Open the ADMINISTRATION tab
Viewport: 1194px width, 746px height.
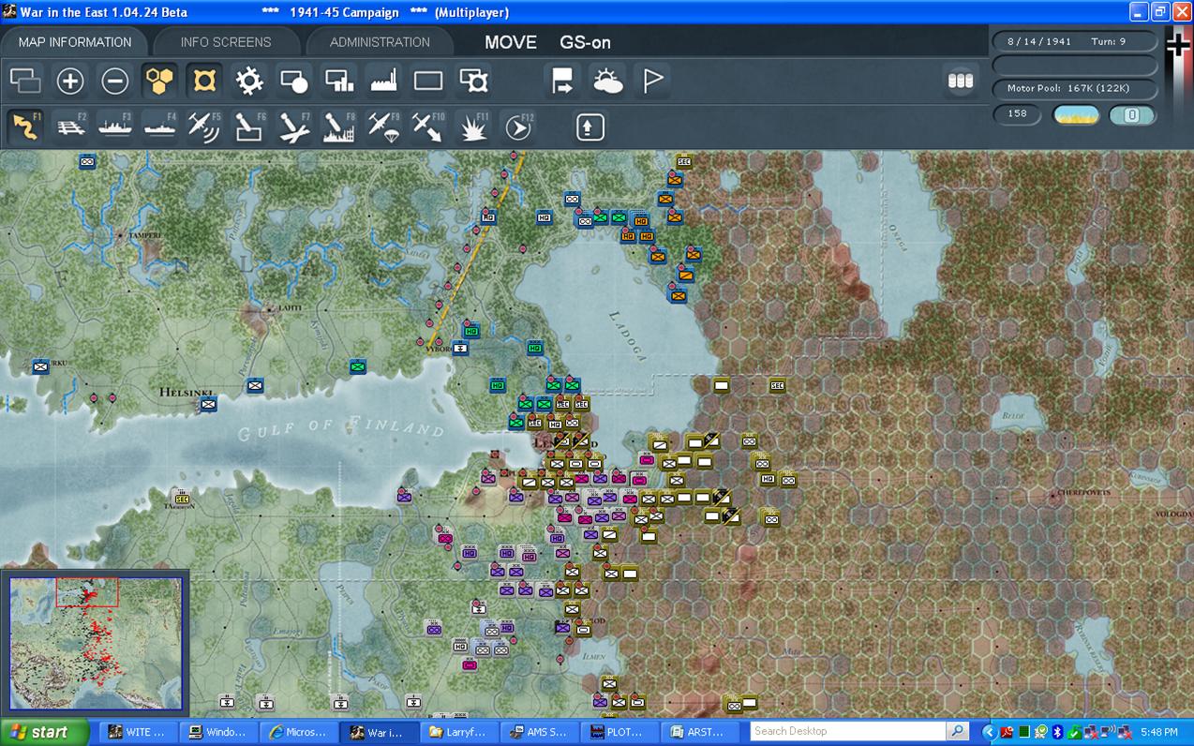click(x=380, y=42)
